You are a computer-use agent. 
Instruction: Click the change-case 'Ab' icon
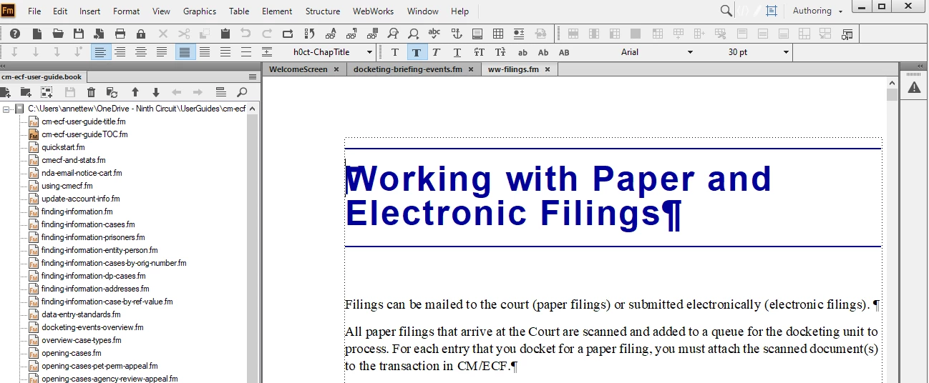(543, 52)
